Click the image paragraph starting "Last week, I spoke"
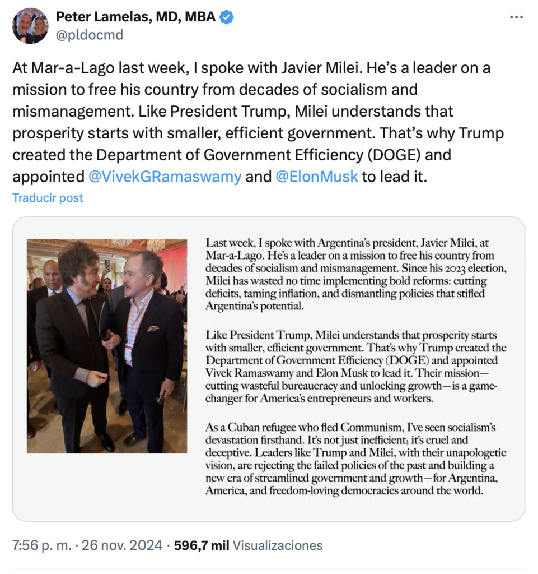Screen dimensions: 538x574 tap(355, 275)
